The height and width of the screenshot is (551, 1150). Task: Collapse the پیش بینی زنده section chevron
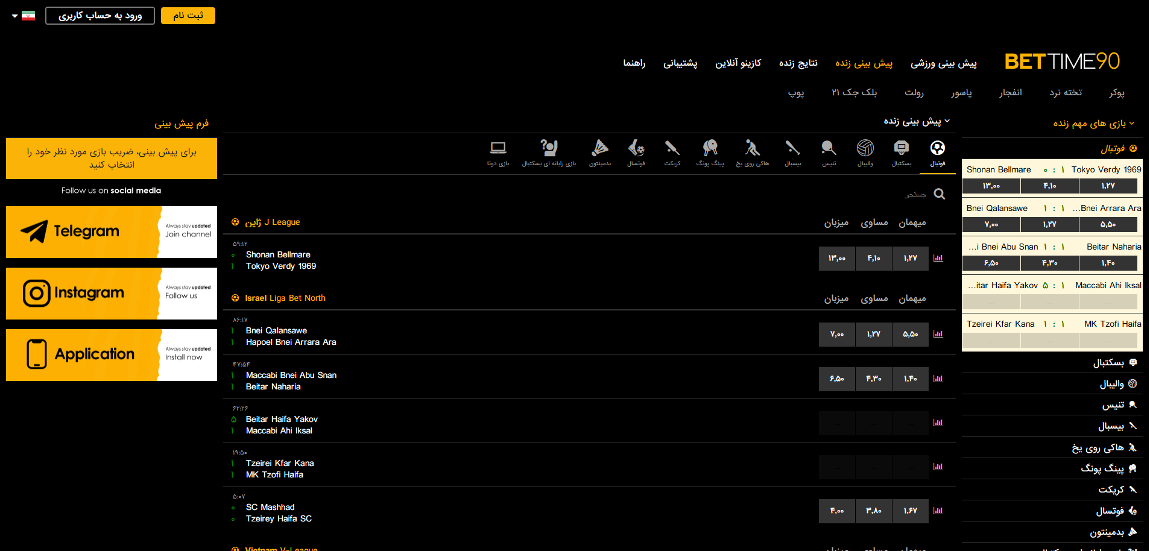947,121
